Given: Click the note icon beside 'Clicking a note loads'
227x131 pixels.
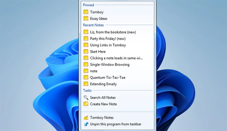Looking at the screenshot, I should pos(86,58).
